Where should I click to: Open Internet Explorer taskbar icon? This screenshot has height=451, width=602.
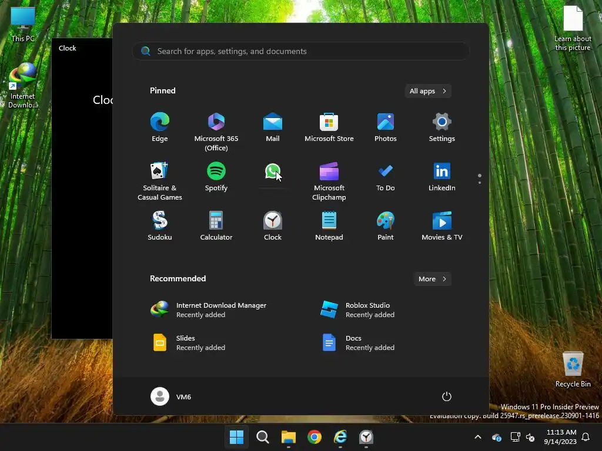tap(340, 437)
